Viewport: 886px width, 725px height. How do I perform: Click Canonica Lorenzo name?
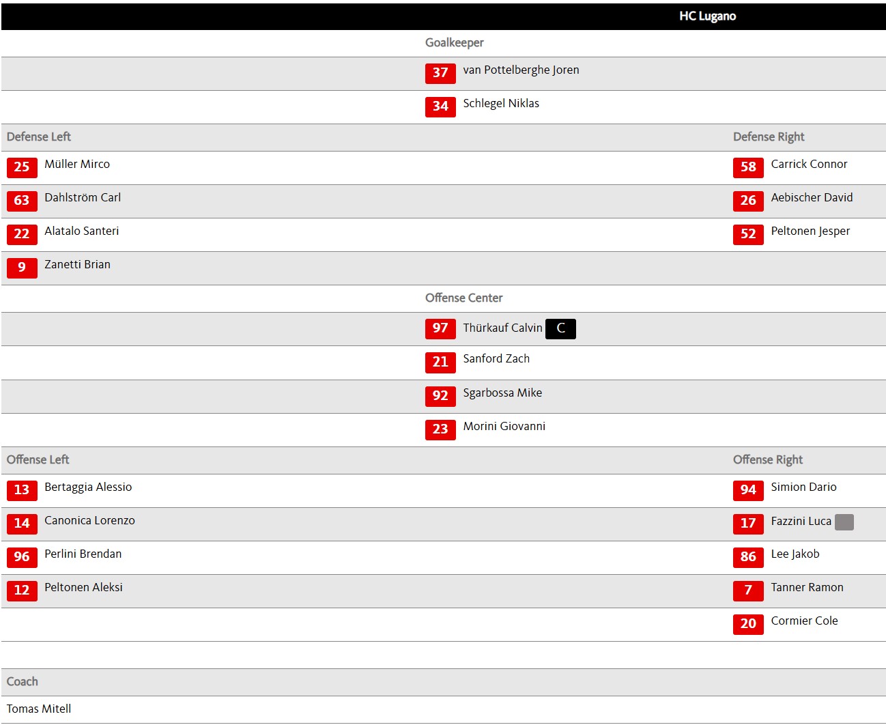coord(89,521)
